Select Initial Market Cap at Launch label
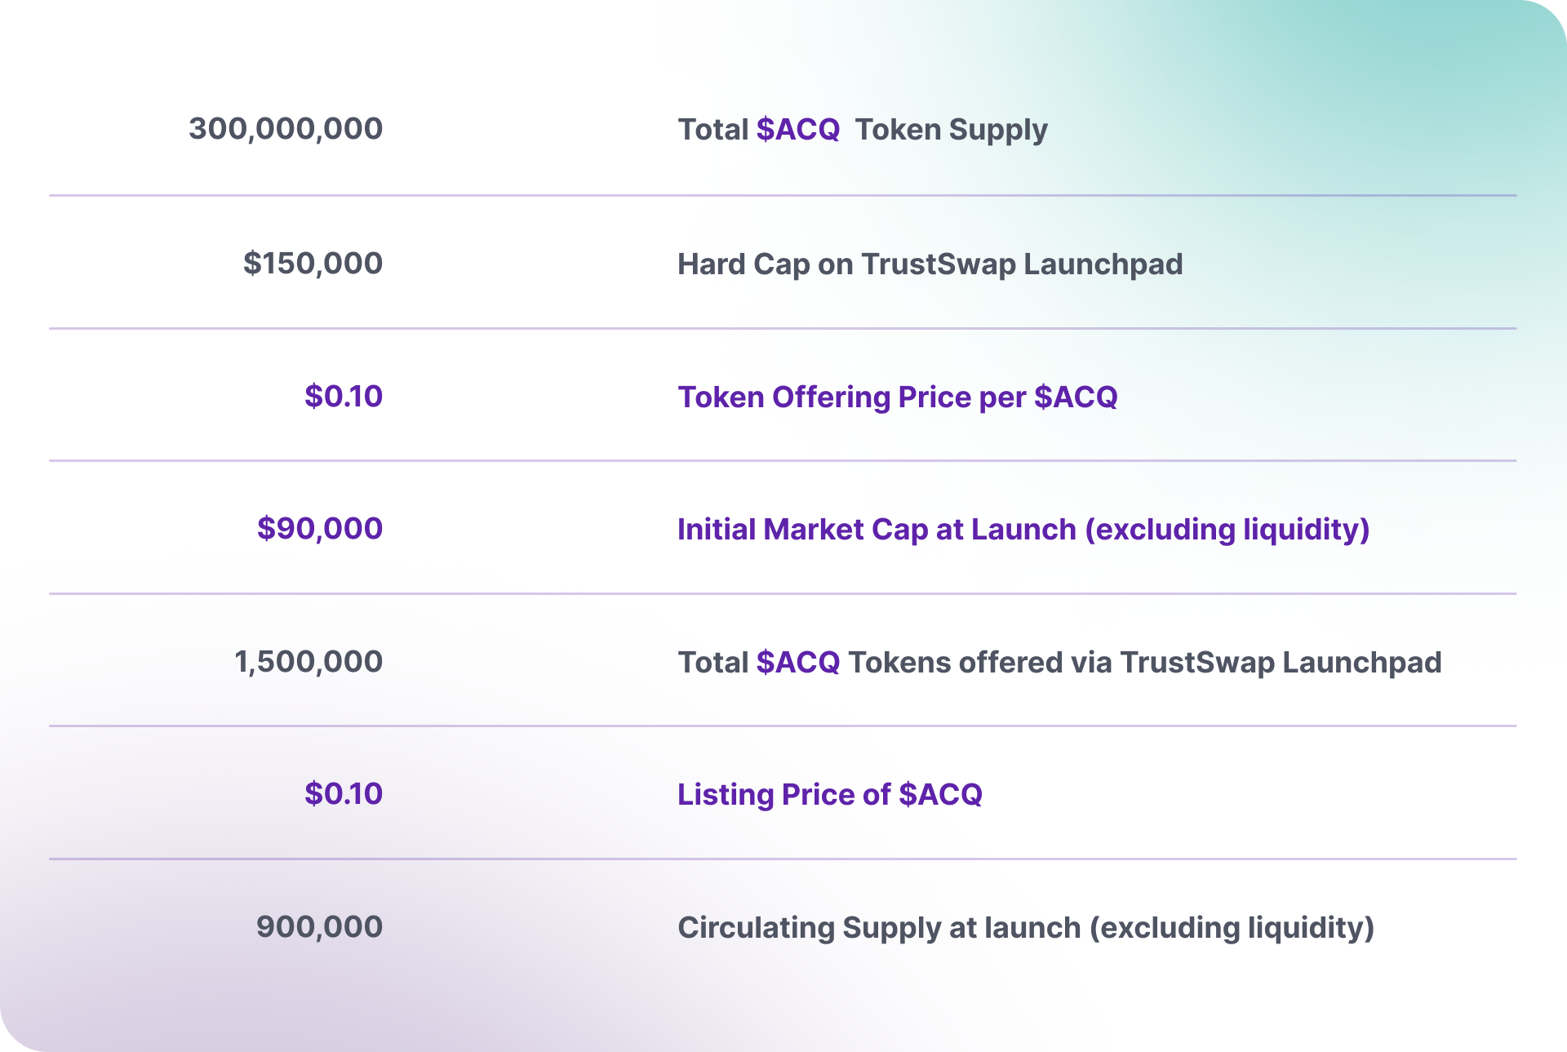This screenshot has height=1052, width=1567. (x=1023, y=530)
